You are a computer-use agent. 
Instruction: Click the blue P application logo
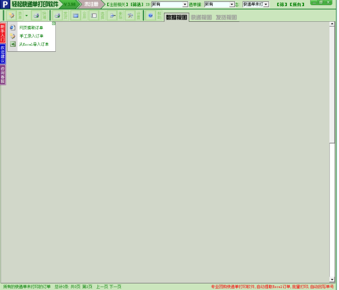pos(5,5)
